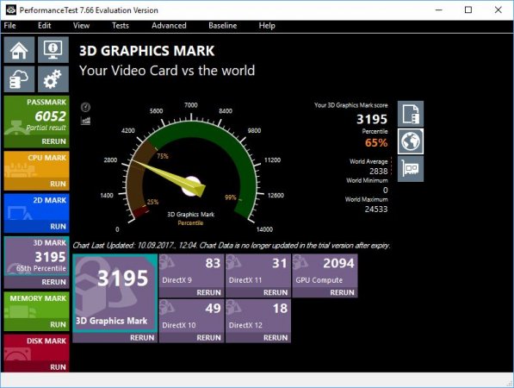This screenshot has width=514, height=388.
Task: Click the 3D GRAPHICS MARK heading
Action: tap(147, 51)
